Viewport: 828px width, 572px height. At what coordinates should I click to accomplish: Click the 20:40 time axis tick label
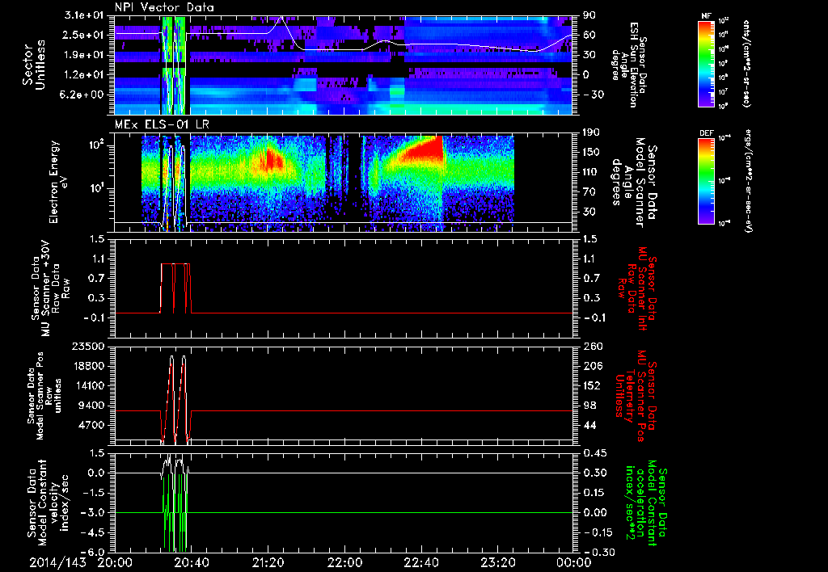tap(192, 562)
